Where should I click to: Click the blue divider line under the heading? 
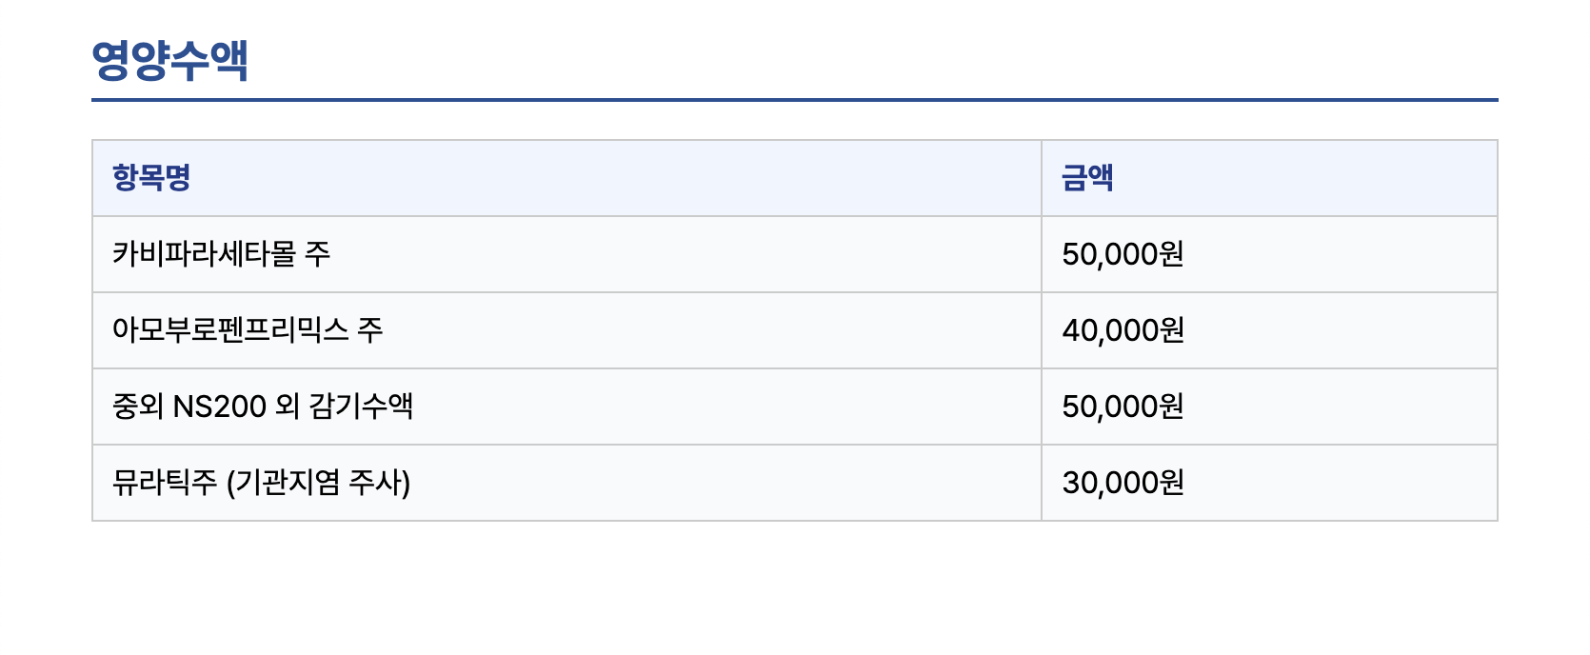[794, 99]
